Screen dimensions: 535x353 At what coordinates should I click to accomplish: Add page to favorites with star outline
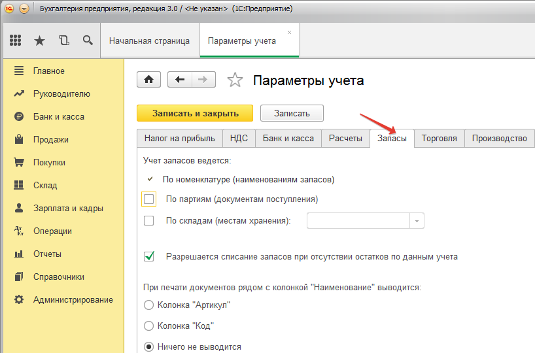[234, 80]
